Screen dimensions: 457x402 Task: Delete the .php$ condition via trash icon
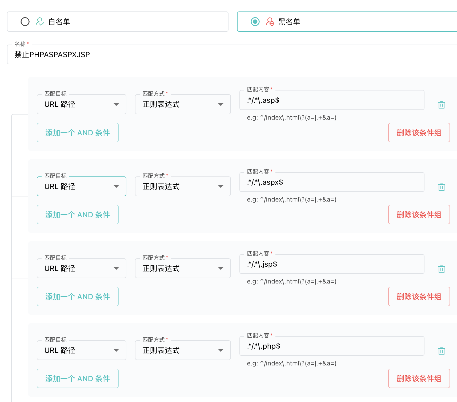click(442, 351)
